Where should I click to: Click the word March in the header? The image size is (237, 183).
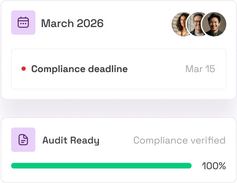click(x=58, y=23)
